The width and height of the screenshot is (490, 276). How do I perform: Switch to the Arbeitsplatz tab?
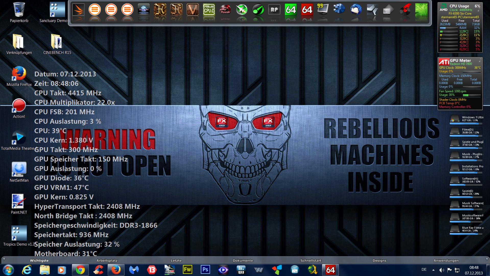[107, 260]
